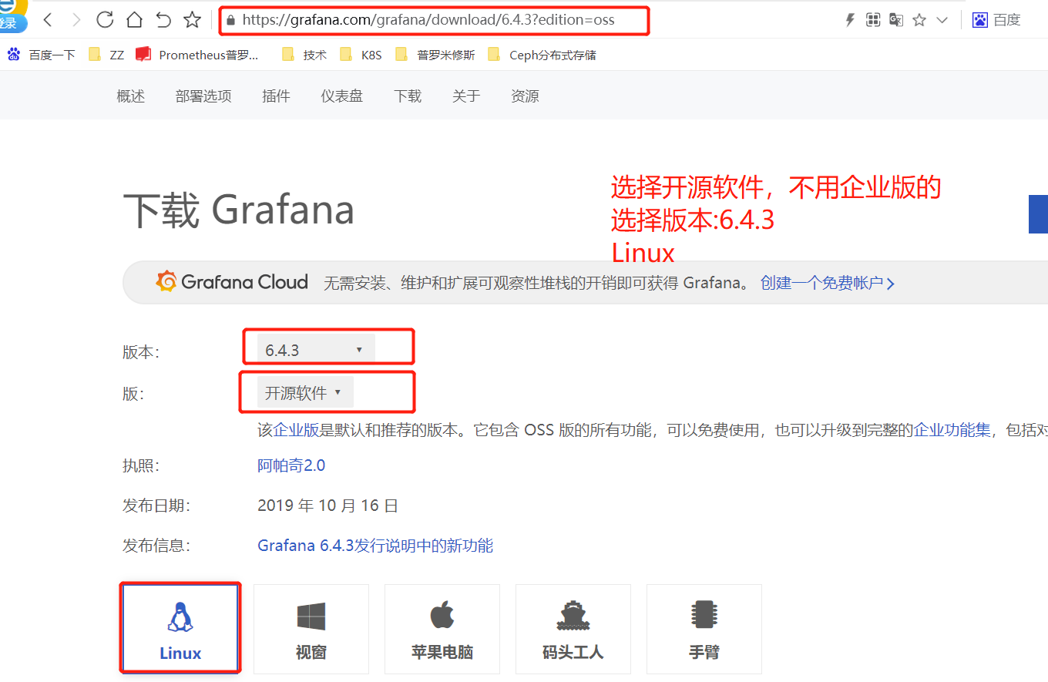This screenshot has width=1048, height=682.
Task: Click the undo/restore closed tab icon
Action: (163, 20)
